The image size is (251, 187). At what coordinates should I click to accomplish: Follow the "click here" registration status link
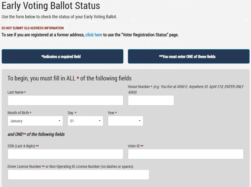tap(94, 35)
